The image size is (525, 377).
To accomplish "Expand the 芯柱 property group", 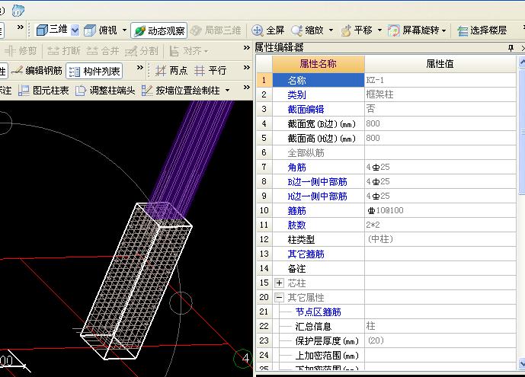I will [x=279, y=283].
